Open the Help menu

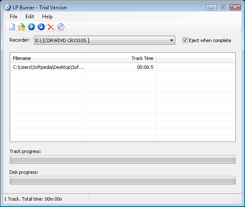47,17
